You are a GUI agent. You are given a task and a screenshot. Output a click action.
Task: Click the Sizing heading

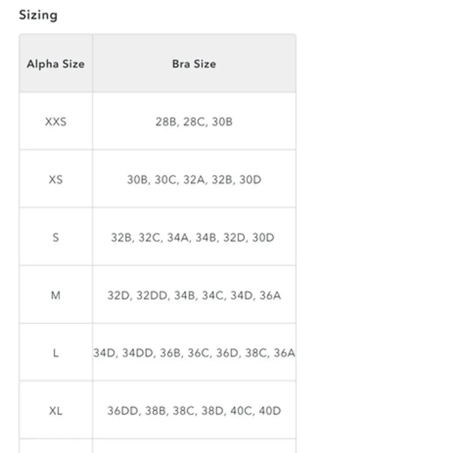click(x=38, y=15)
